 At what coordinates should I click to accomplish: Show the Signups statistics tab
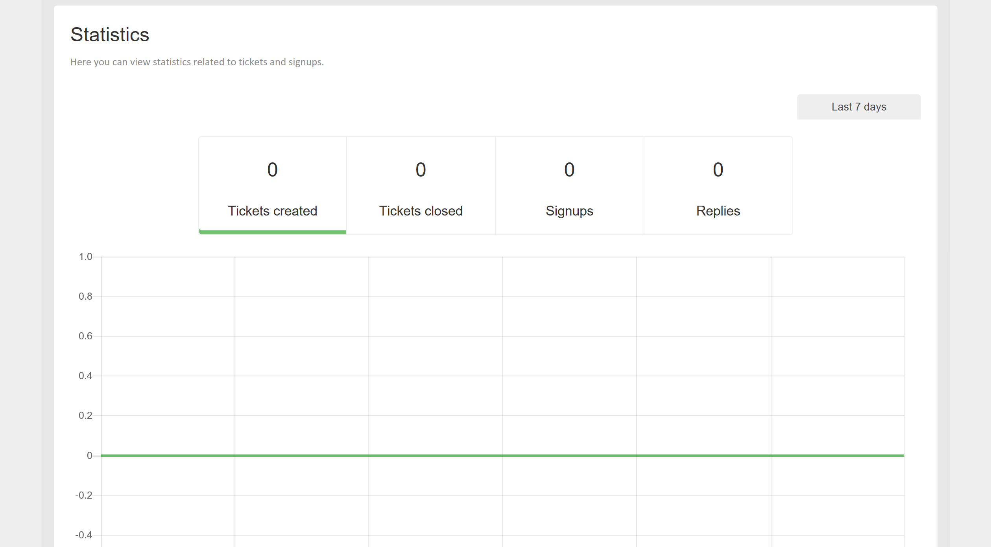pos(569,186)
